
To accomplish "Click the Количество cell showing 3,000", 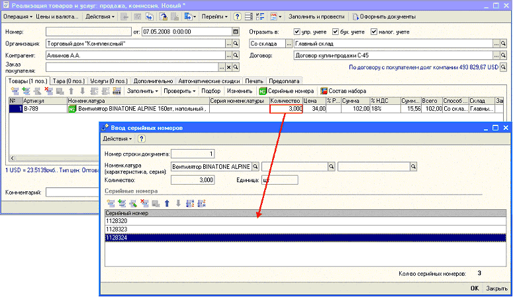I will point(286,108).
